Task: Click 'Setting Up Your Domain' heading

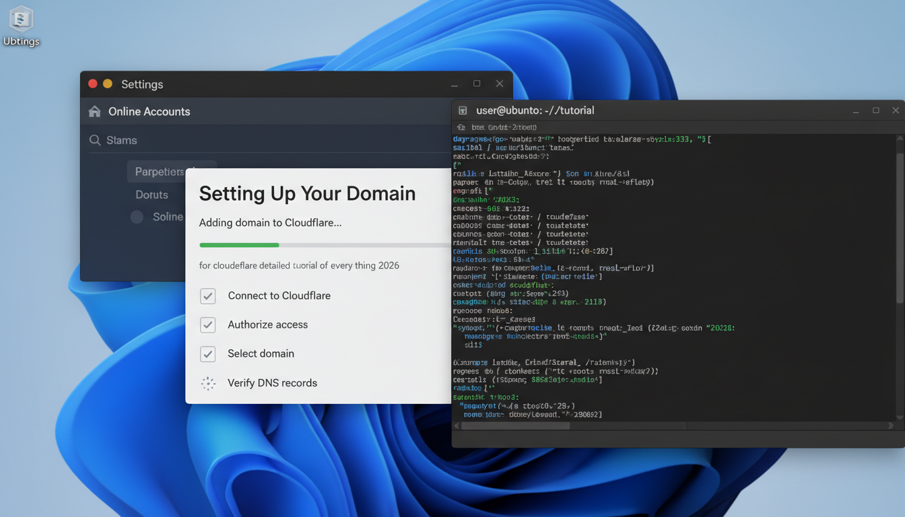Action: (307, 193)
